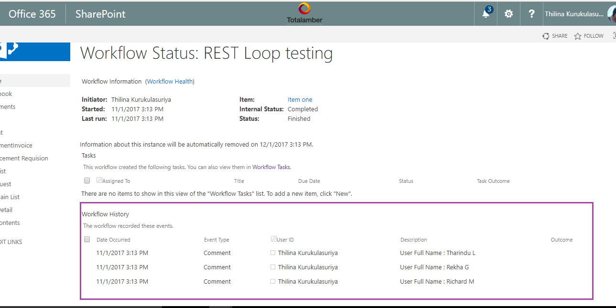616x308 pixels.
Task: Click the Totalamber logo in the top bar
Action: (304, 11)
